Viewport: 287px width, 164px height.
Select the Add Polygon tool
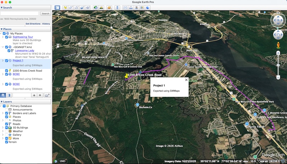71,8
